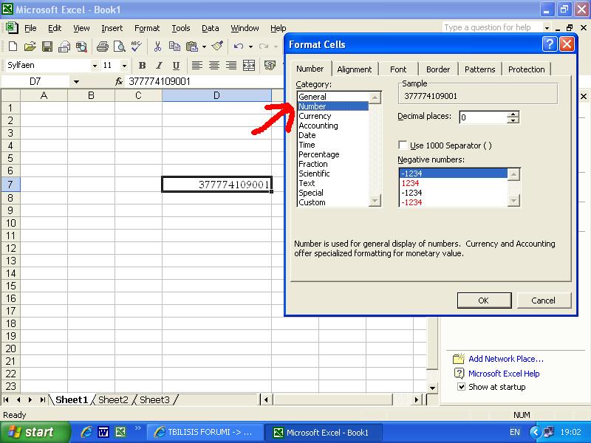Click the Research icon in toolbar
Screen dimensions: 591x443
pyautogui.click(x=81, y=47)
